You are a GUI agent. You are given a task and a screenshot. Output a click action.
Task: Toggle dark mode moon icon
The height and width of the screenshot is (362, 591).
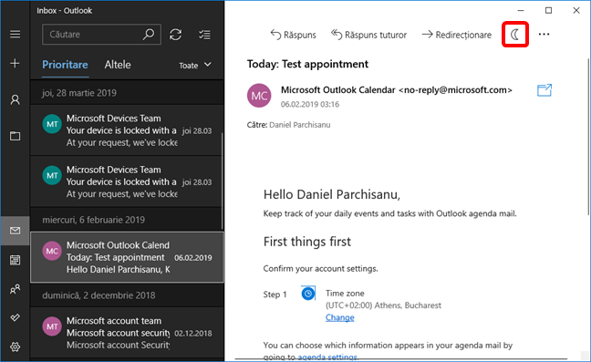[x=515, y=35]
